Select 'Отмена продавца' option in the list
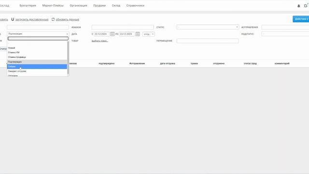309x174 pixels. point(37,57)
